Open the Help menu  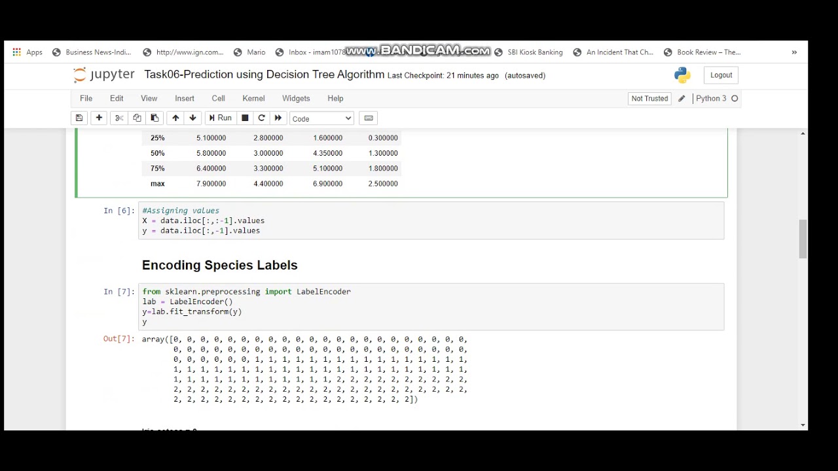click(x=335, y=99)
